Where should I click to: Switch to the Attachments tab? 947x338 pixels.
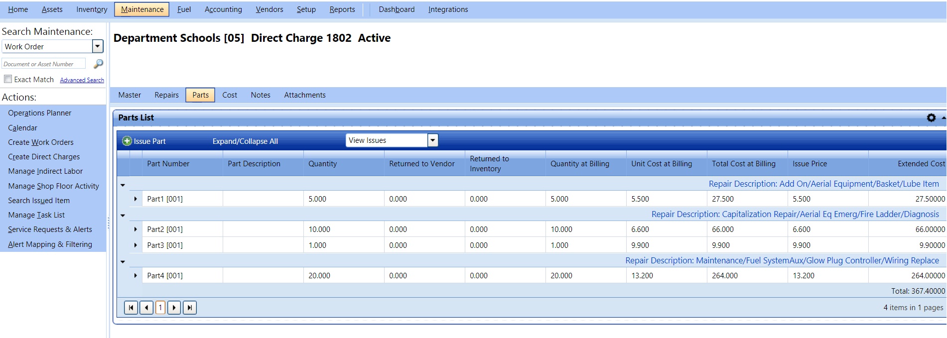[x=305, y=95]
